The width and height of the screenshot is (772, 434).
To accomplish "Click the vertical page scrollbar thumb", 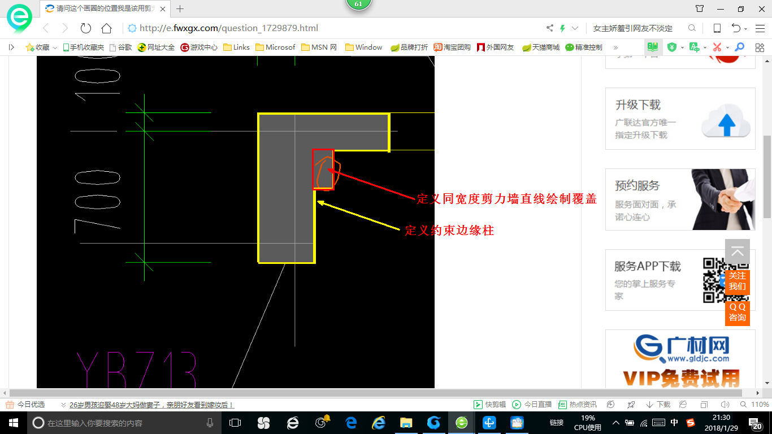I will [767, 176].
